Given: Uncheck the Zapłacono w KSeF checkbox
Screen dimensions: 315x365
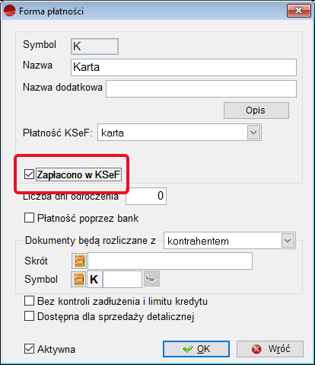Looking at the screenshot, I should [x=29, y=174].
